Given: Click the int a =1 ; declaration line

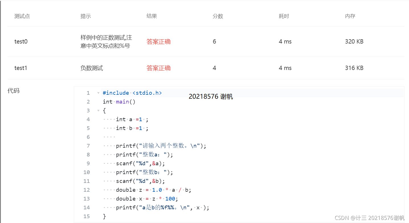Looking at the screenshot, I should point(132,119).
